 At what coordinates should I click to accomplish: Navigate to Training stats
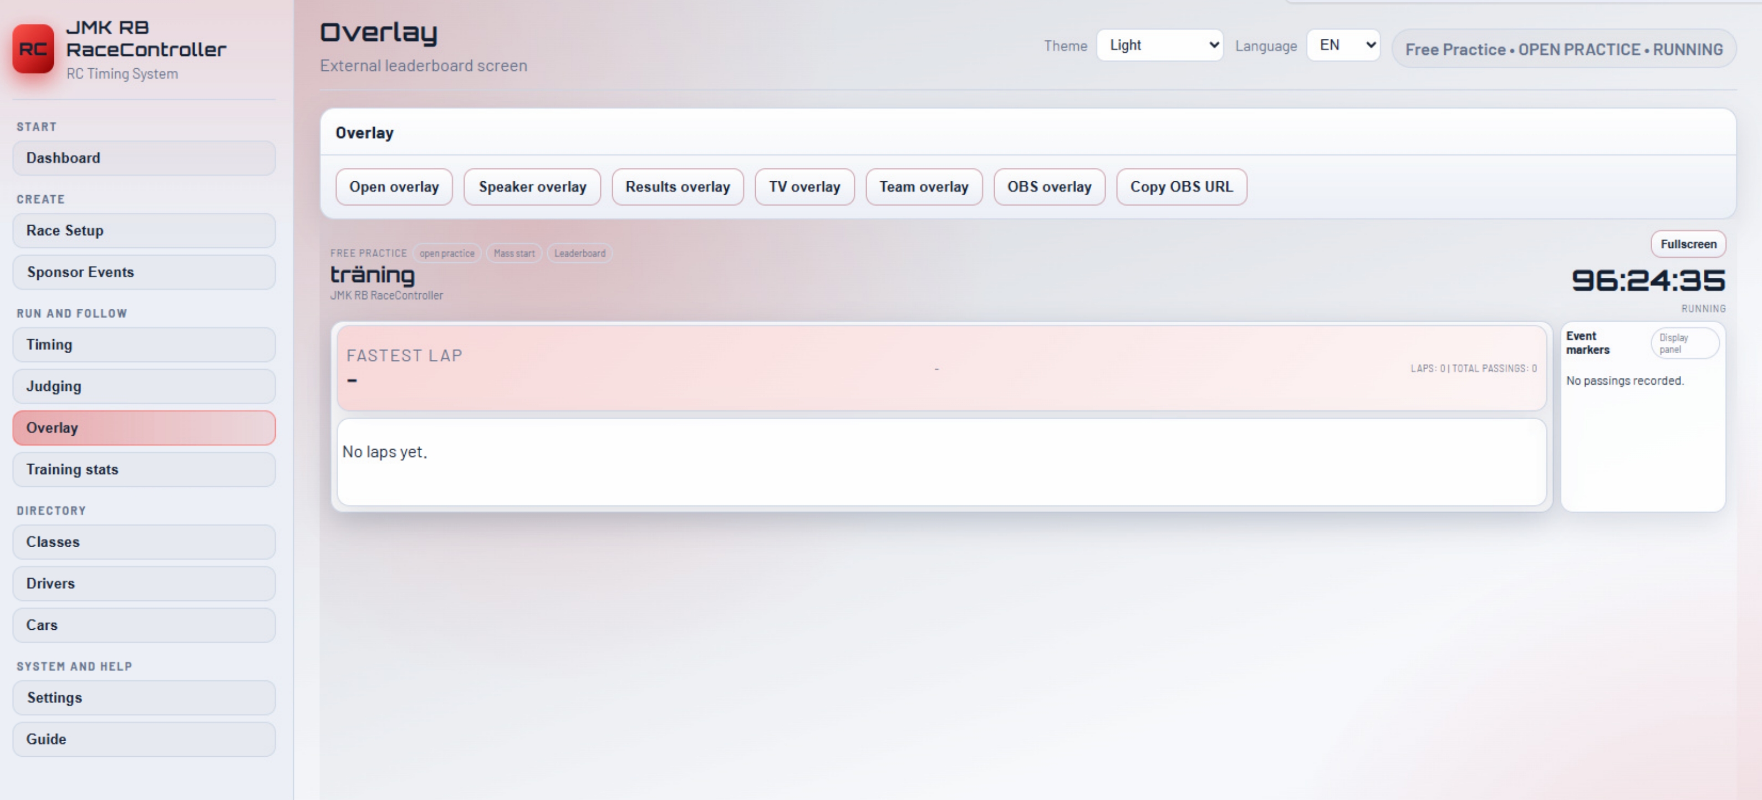[144, 469]
